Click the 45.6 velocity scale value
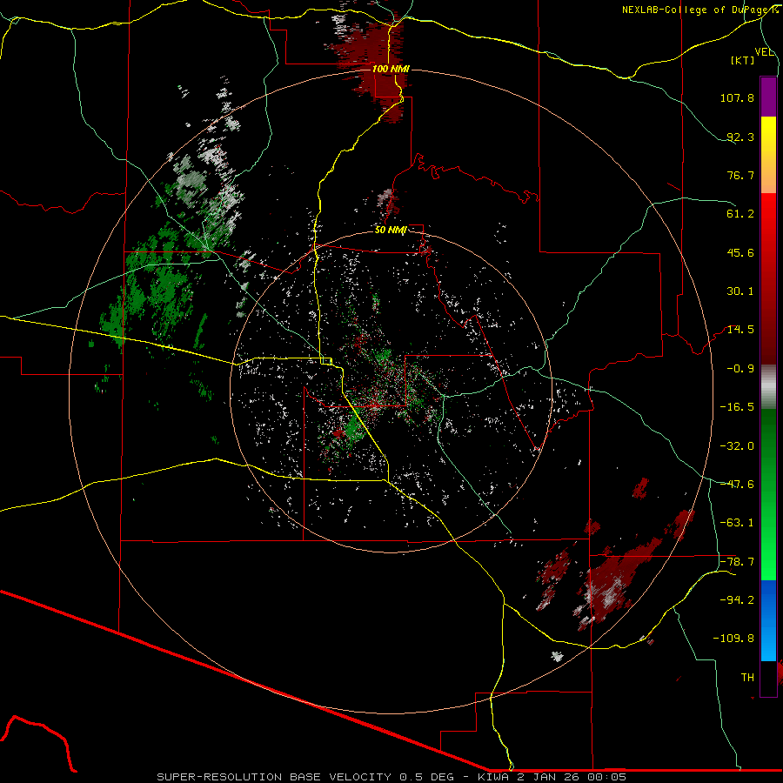 pyautogui.click(x=740, y=252)
